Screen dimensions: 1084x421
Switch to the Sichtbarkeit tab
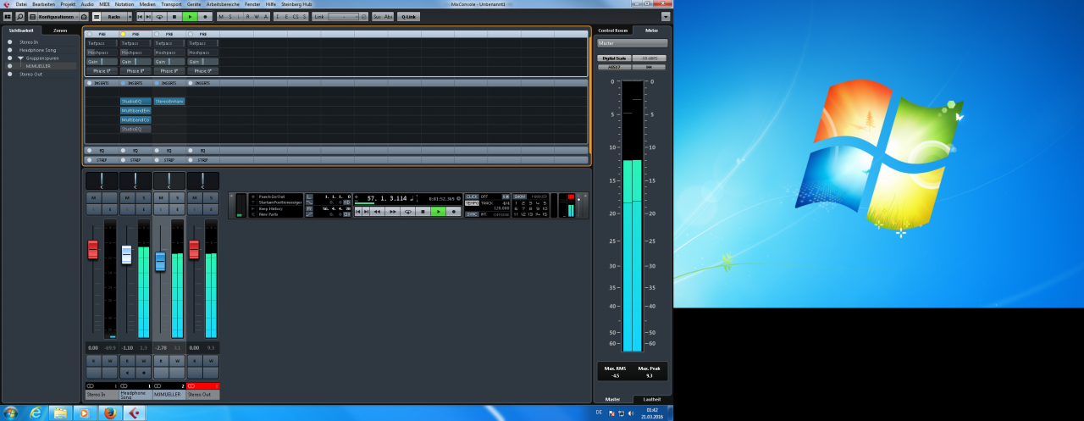tap(21, 30)
